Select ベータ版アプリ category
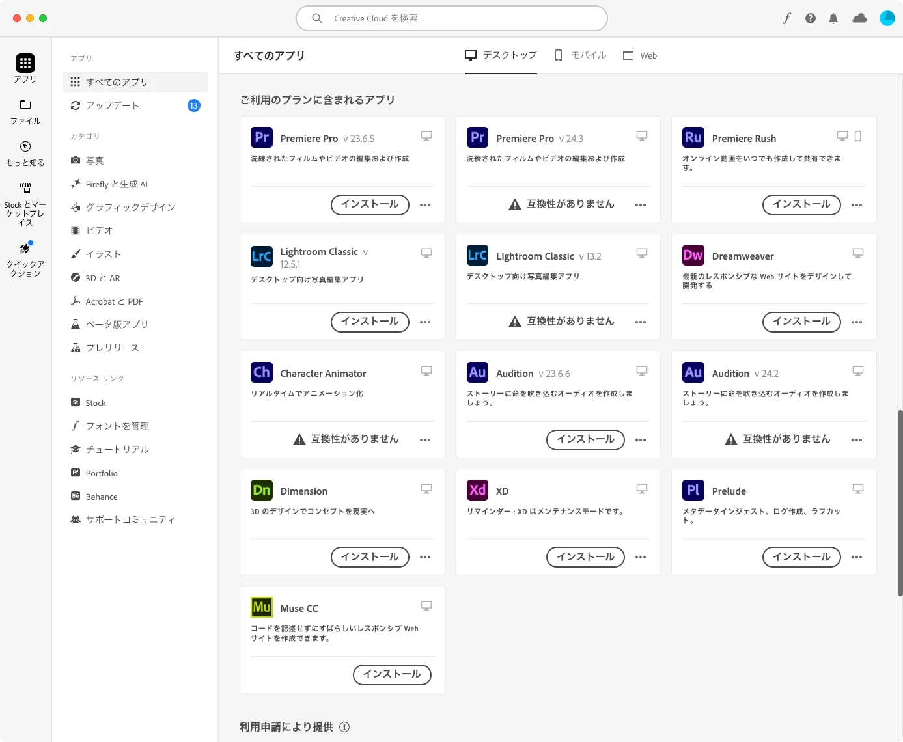Image resolution: width=903 pixels, height=742 pixels. click(x=135, y=324)
